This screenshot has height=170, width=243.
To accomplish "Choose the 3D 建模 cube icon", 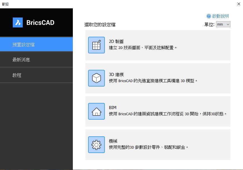I will pos(96,78).
